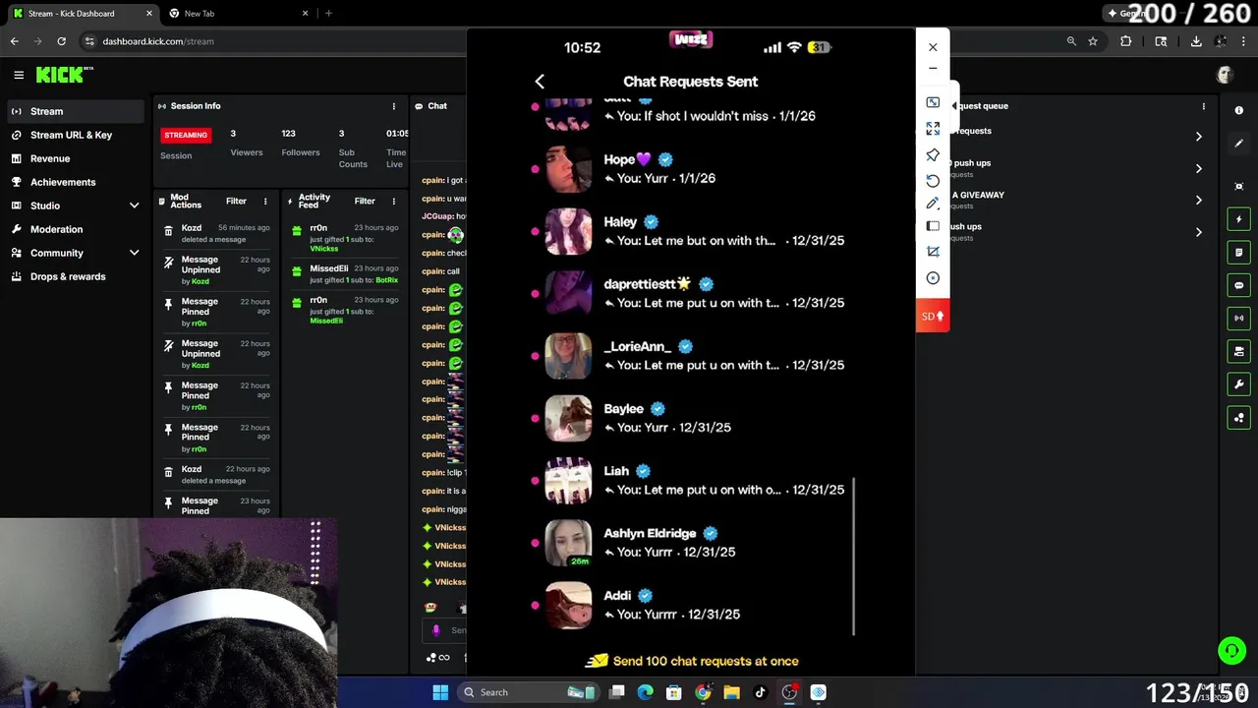Screen dimensions: 1258x708
Task: Expand the A GIVEAWAY request row
Action: coord(1198,200)
